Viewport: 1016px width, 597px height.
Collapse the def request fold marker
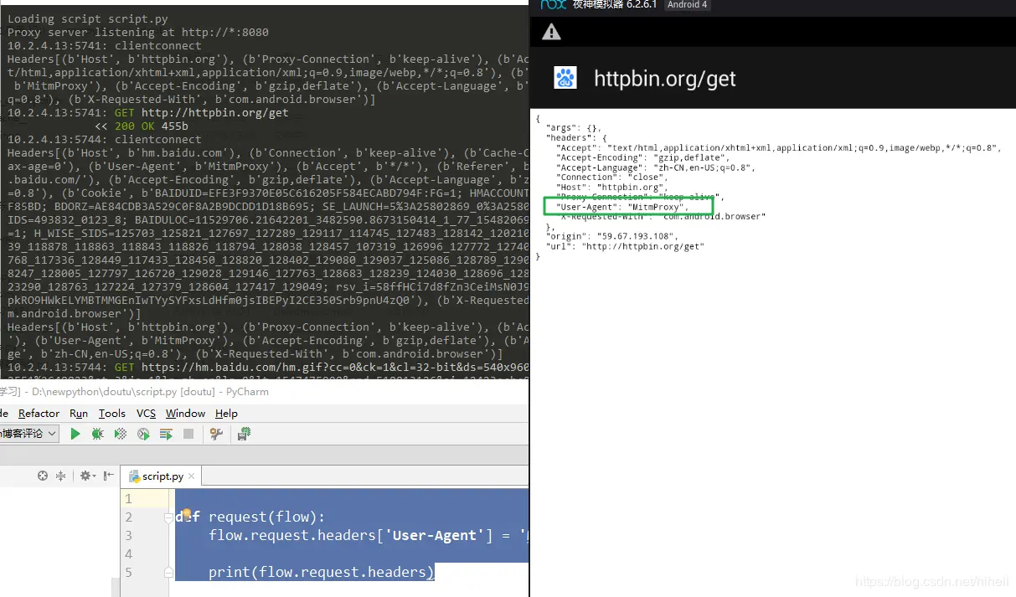pyautogui.click(x=168, y=517)
